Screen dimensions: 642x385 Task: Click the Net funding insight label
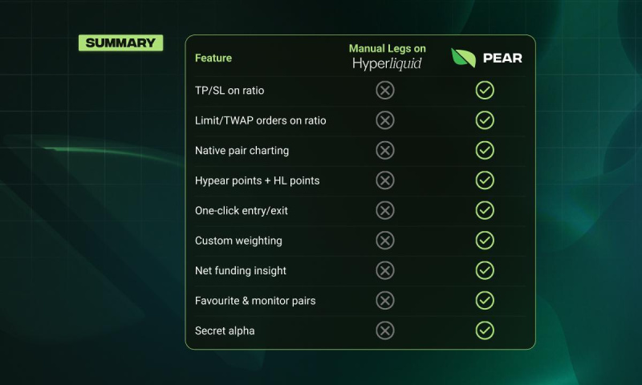[241, 270]
